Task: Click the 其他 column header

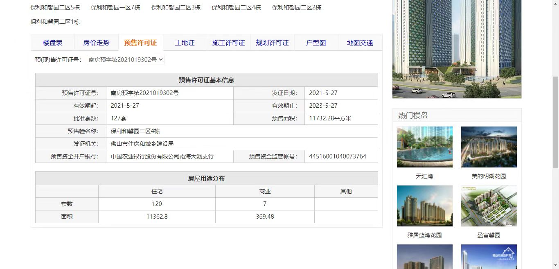Action: coord(346,191)
